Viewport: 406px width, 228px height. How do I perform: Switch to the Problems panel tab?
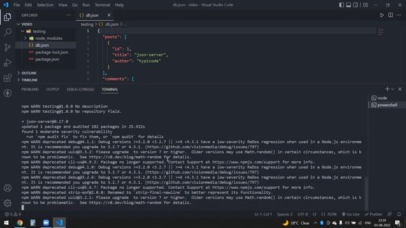pyautogui.click(x=30, y=89)
